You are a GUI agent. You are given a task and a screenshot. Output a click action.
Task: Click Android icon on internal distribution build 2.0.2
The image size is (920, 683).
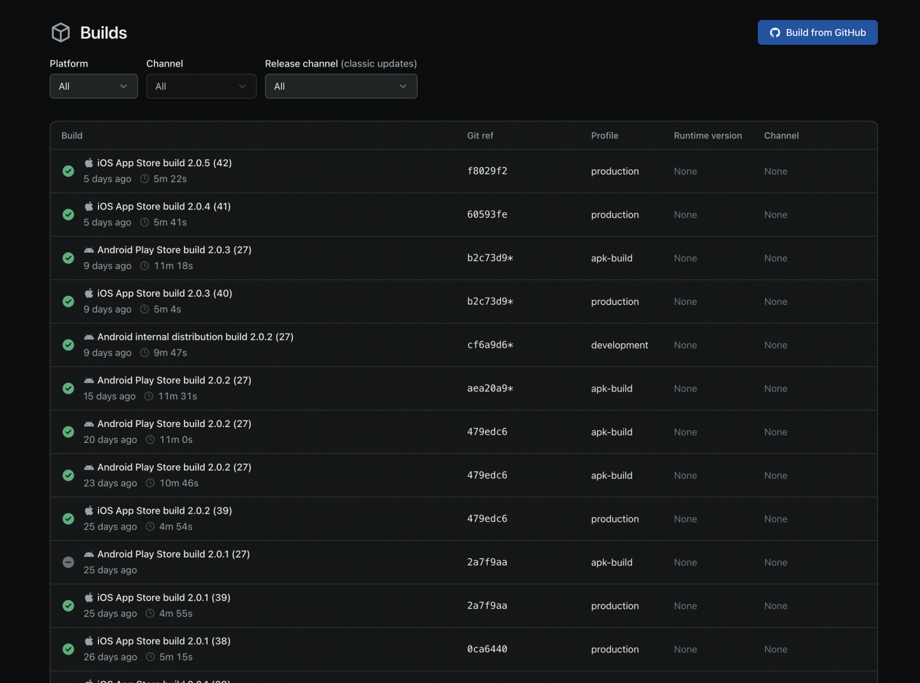tap(89, 337)
